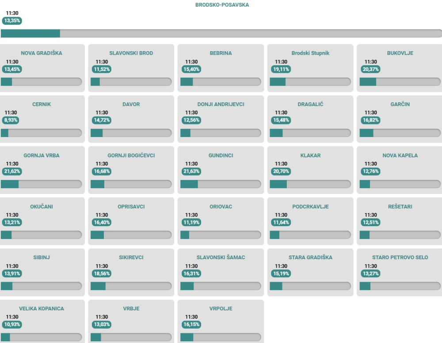Click the 21,62% badge for Gornja Vrba
Screen dimensions: 442x343
click(12, 171)
